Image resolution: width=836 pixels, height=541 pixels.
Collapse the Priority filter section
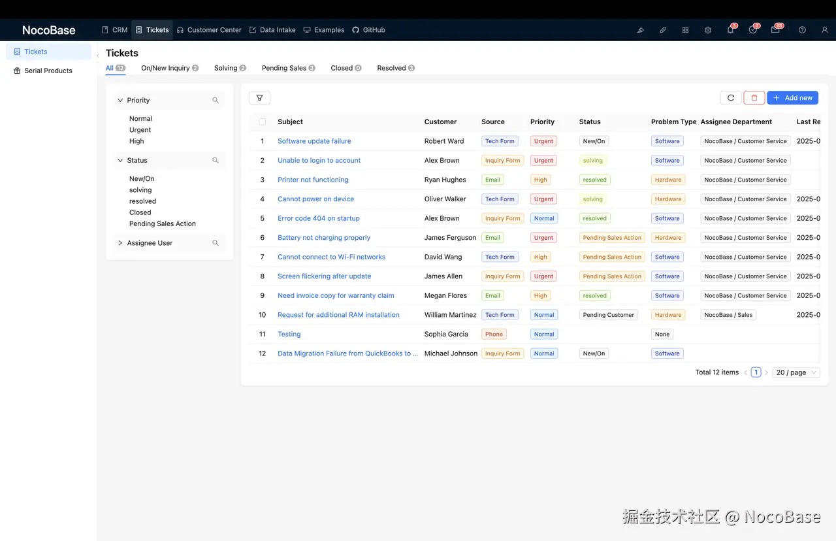pyautogui.click(x=120, y=100)
